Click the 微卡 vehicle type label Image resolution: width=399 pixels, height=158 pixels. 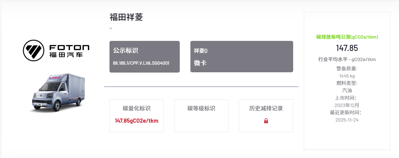200,63
